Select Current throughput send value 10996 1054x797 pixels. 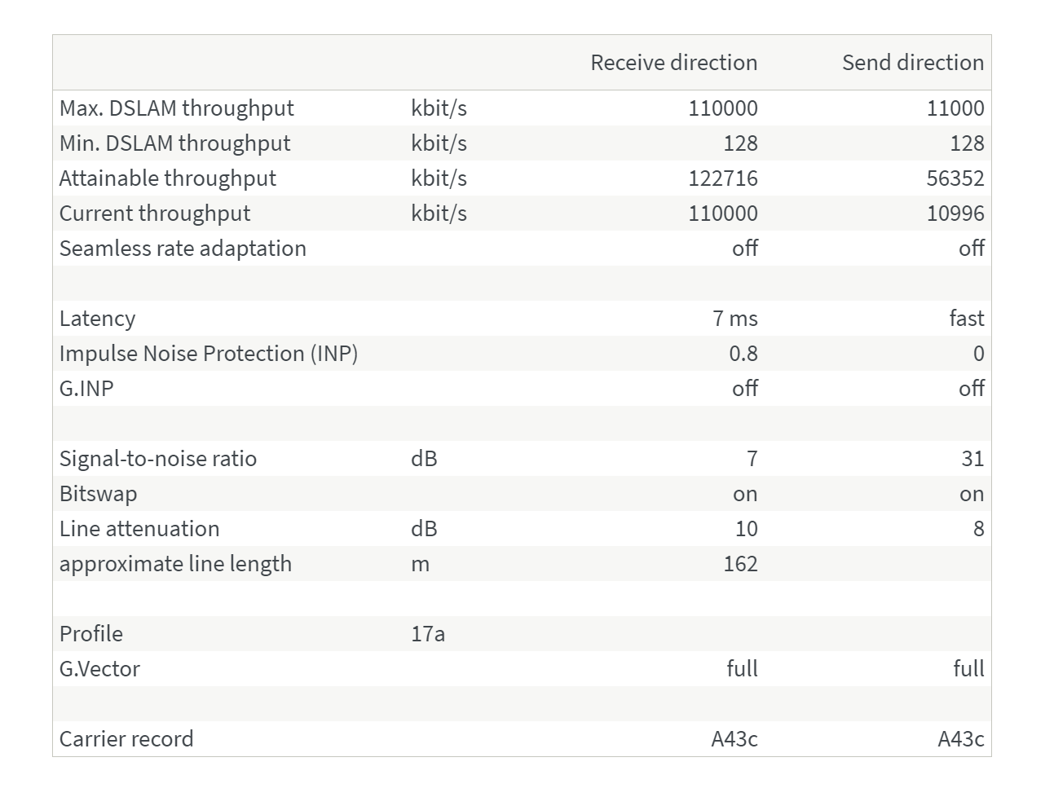click(x=955, y=214)
